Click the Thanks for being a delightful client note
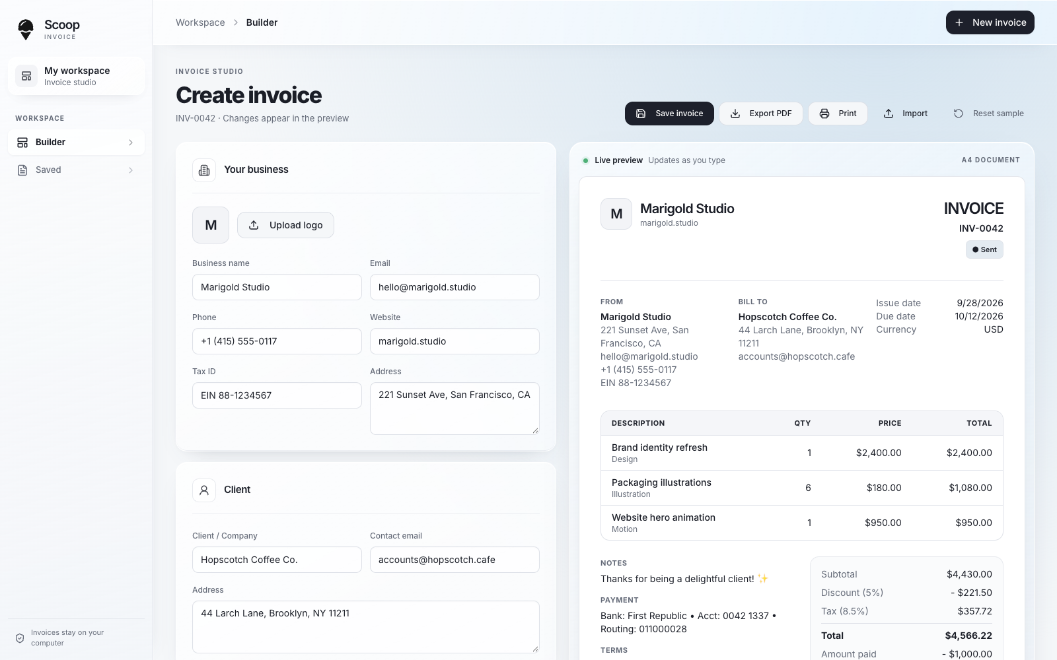 pyautogui.click(x=684, y=579)
